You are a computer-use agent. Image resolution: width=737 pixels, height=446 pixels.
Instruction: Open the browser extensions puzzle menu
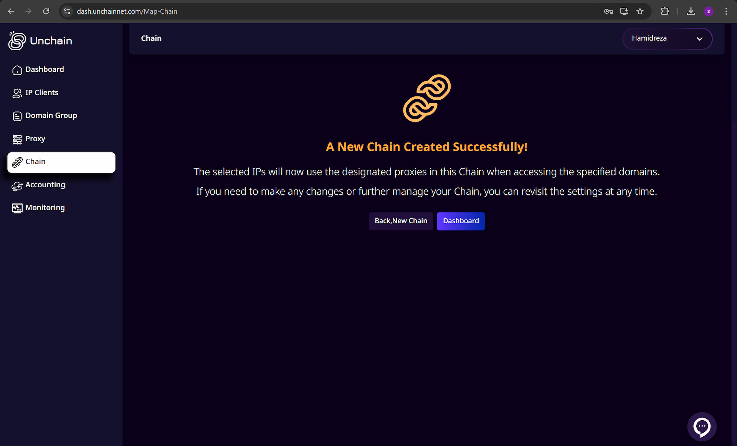665,11
